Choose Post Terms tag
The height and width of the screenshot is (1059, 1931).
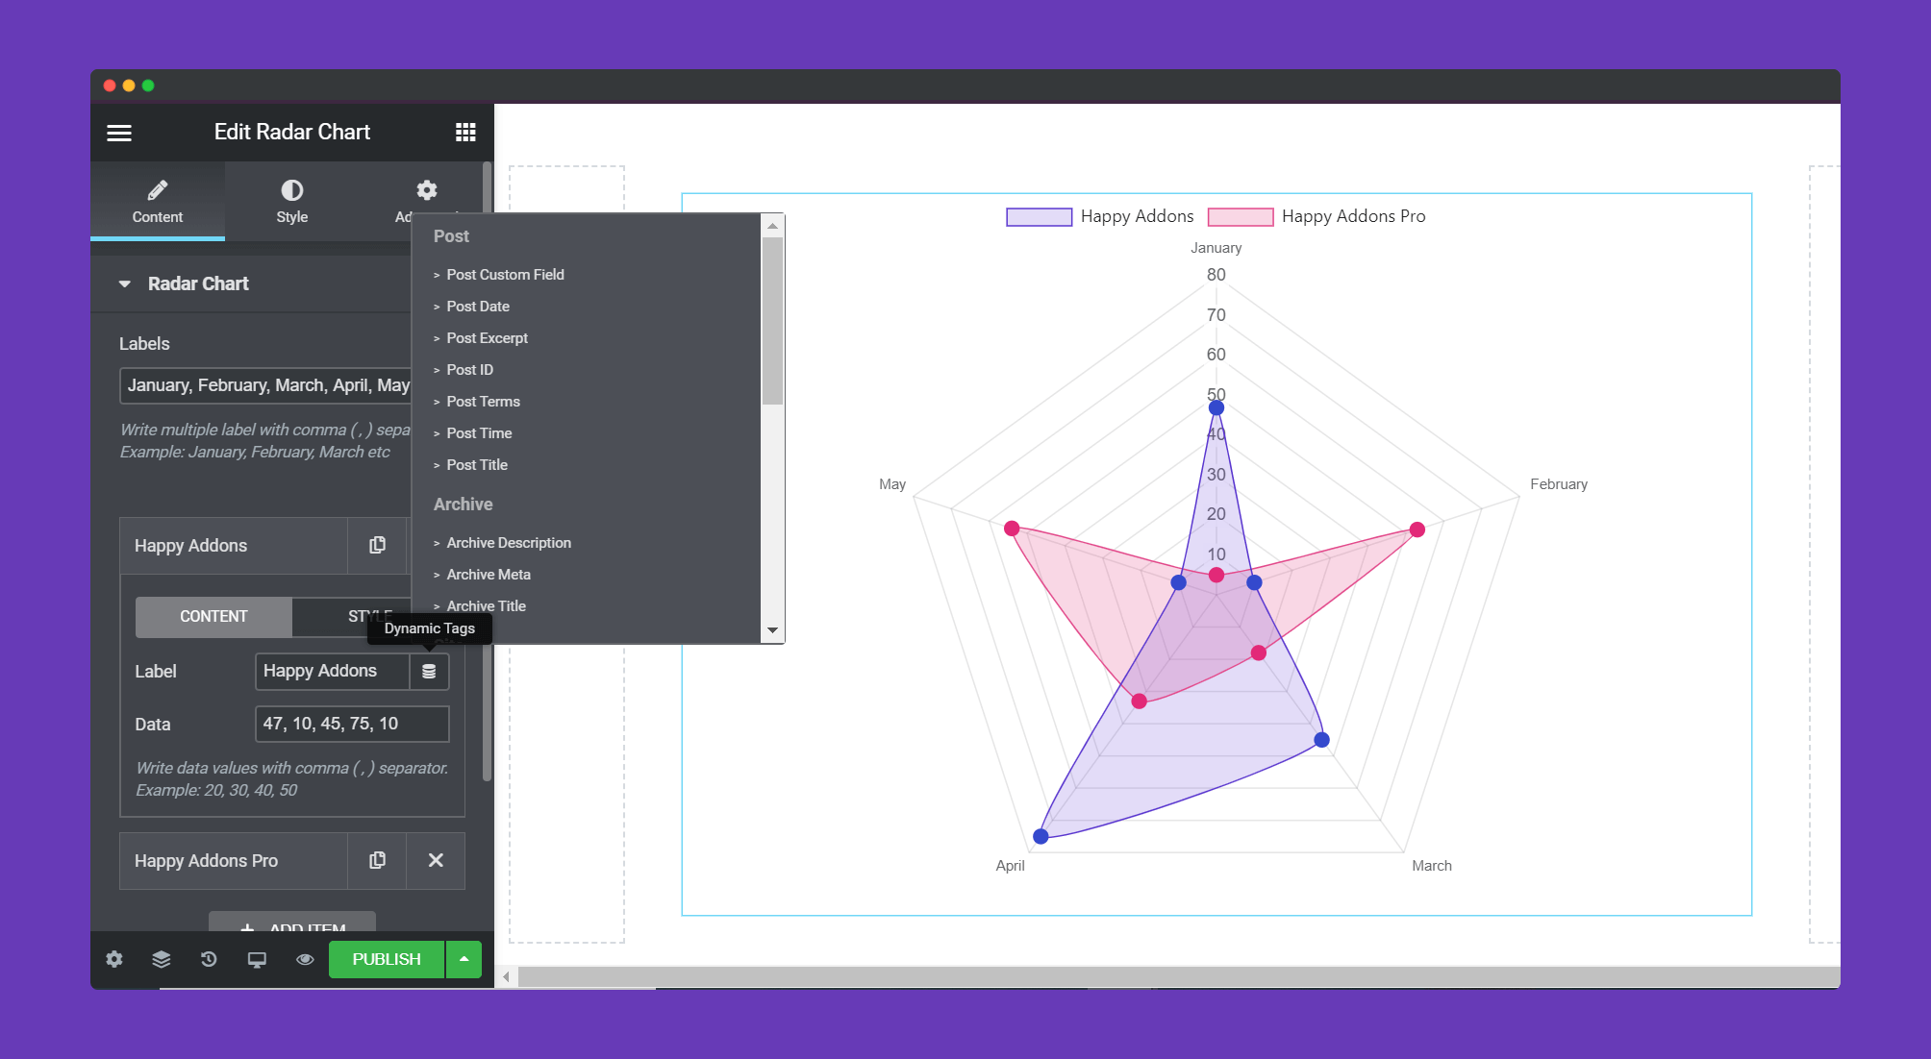click(x=483, y=402)
